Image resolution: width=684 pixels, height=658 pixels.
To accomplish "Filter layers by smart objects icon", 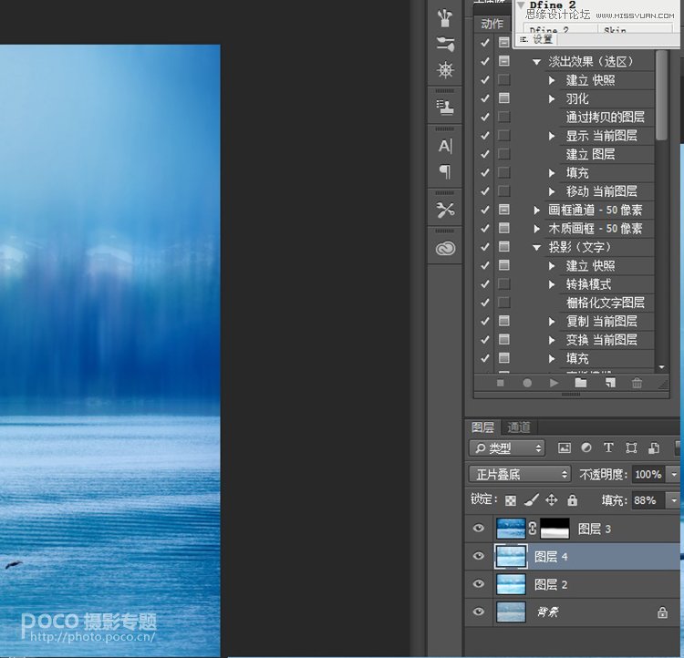I will [654, 447].
